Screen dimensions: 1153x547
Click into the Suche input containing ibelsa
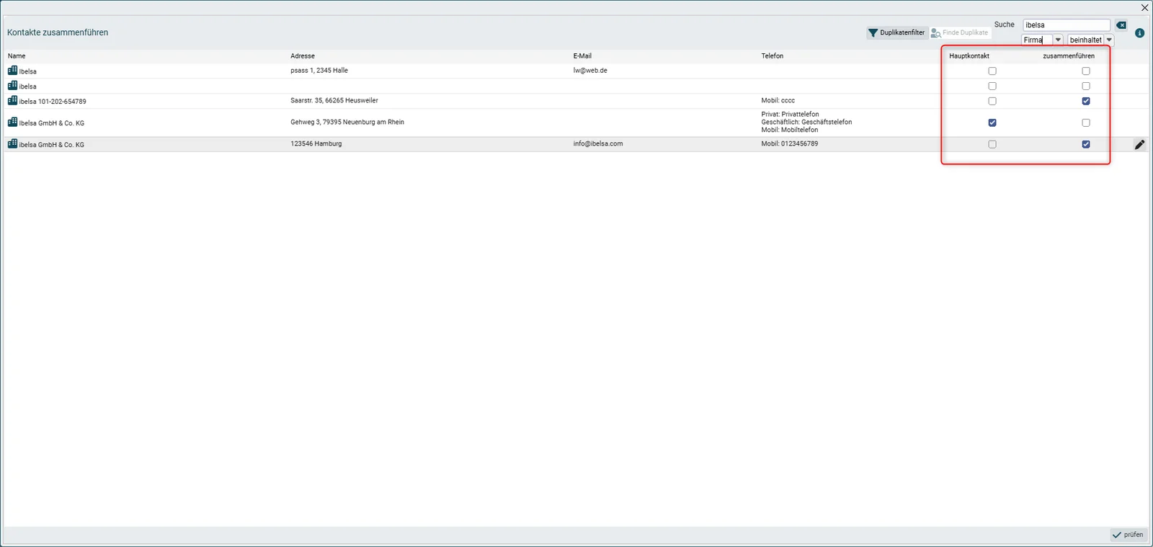click(1067, 25)
